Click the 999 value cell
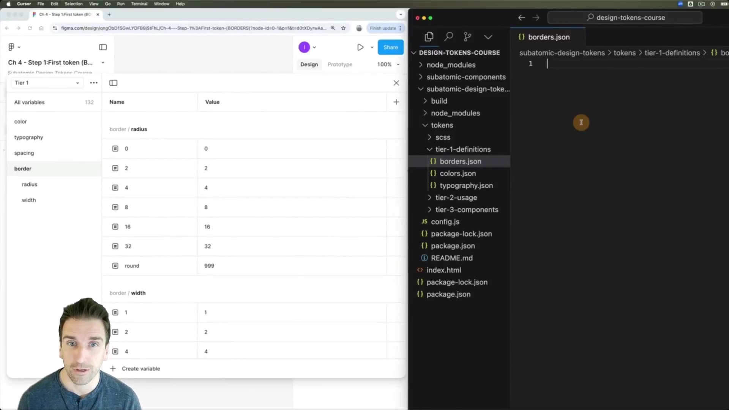 coord(292,266)
